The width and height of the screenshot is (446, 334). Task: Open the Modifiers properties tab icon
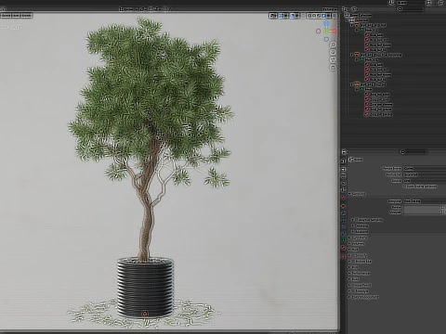(343, 212)
